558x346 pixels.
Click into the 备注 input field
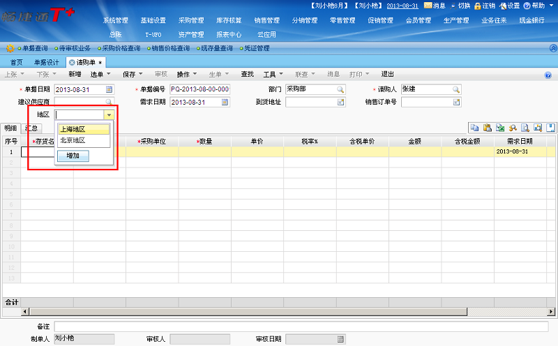[x=301, y=326]
